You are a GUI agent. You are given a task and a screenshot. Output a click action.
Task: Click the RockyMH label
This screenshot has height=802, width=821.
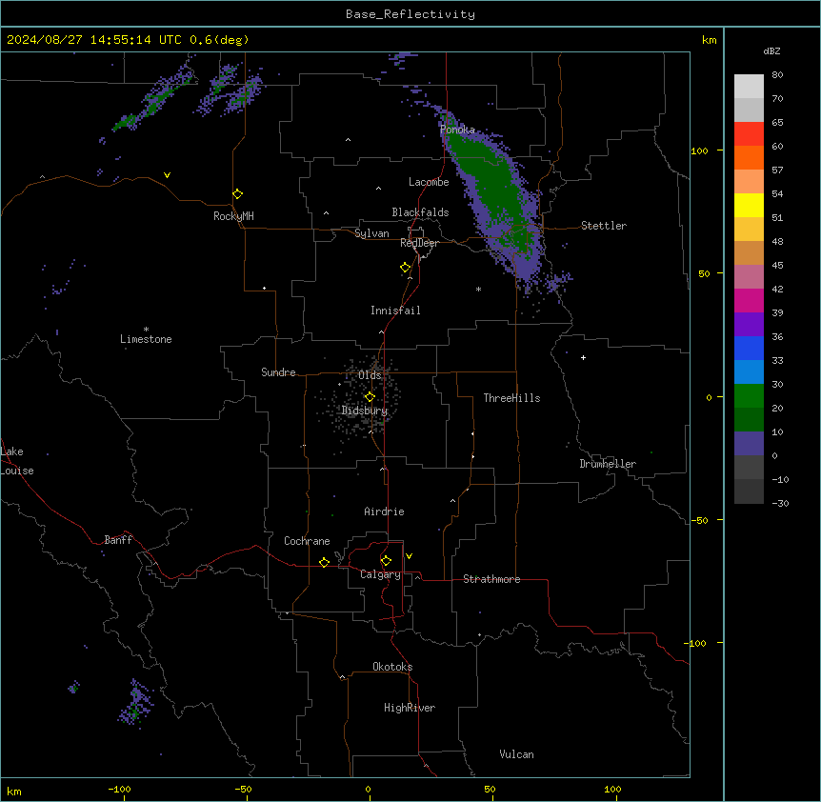(233, 216)
